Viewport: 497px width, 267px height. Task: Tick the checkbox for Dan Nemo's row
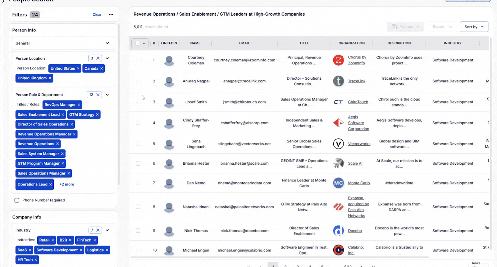point(138,183)
